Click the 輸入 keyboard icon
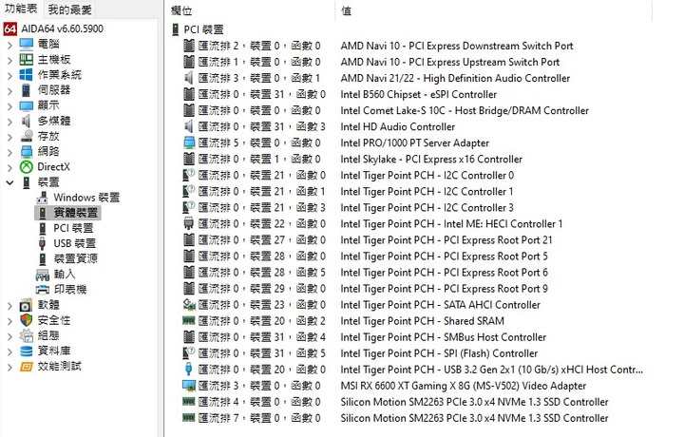The height and width of the screenshot is (437, 684). pos(43,275)
